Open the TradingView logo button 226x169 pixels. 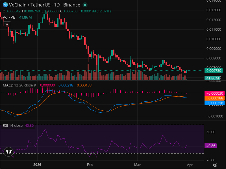(x=9, y=152)
